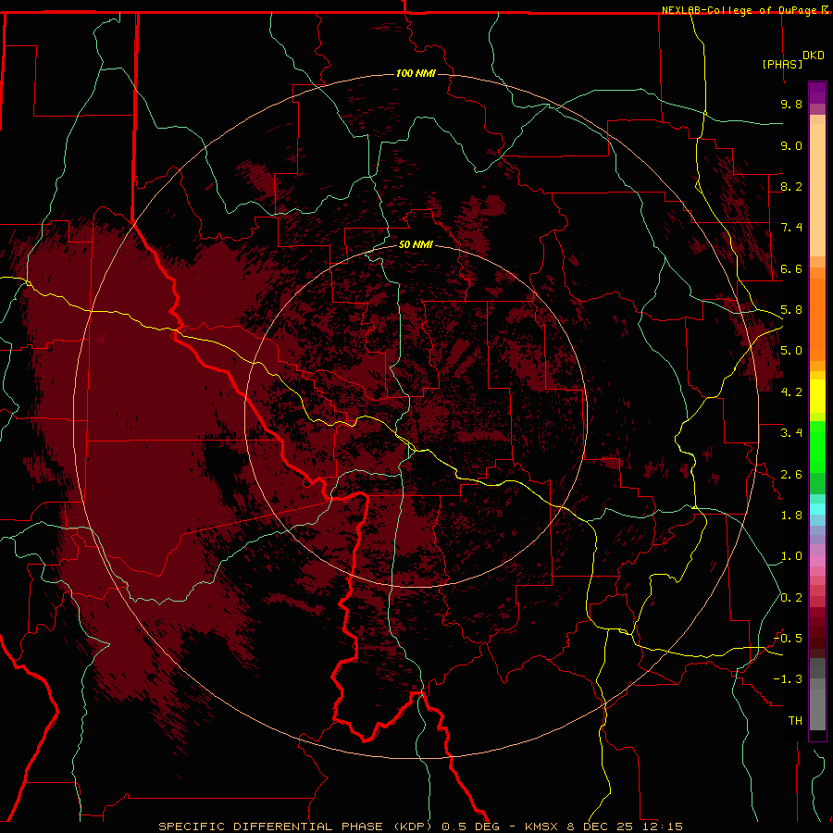Pick the pink segment beside 1.0
Viewport: 833px width, 833px height.
click(x=817, y=561)
